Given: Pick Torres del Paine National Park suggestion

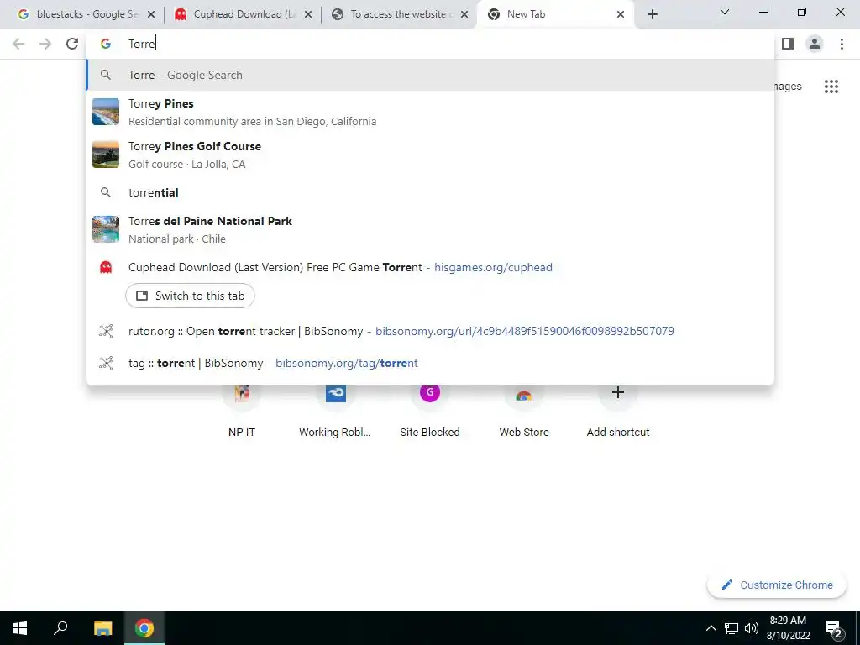Looking at the screenshot, I should pyautogui.click(x=430, y=229).
